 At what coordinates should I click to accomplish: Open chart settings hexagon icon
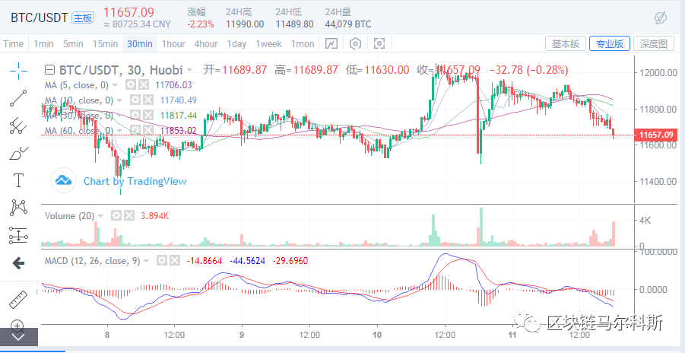[354, 44]
